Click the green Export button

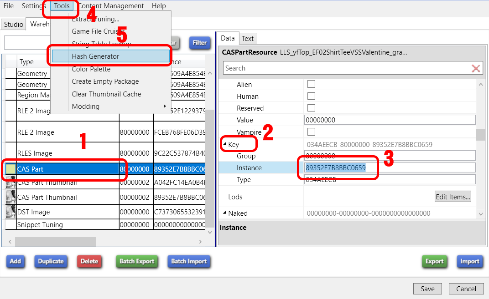click(434, 261)
